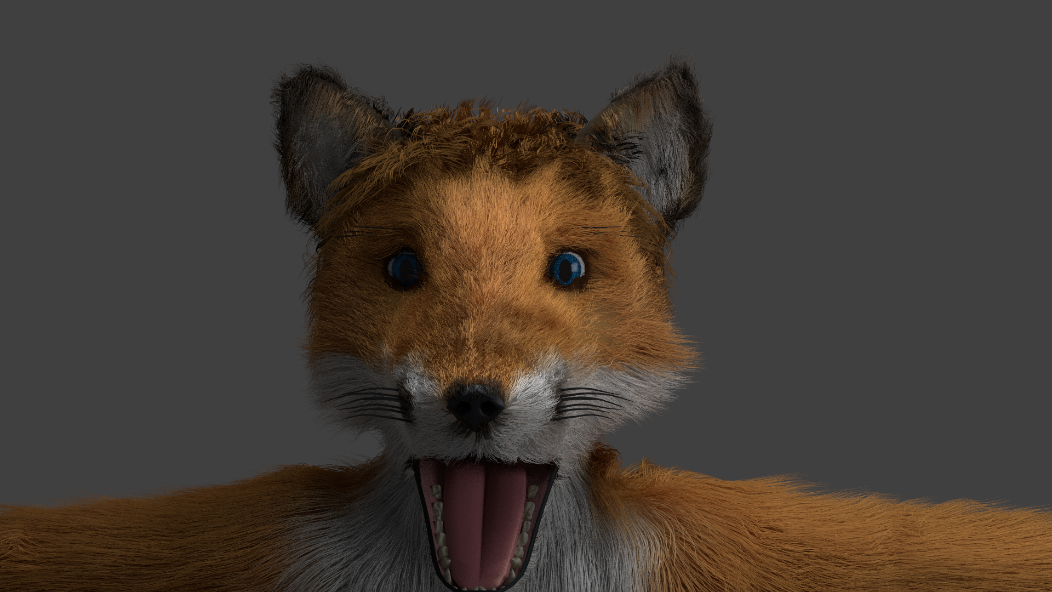Click the fox's right blue eye
1052x592 pixels.
[x=567, y=268]
